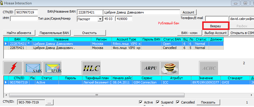The height and width of the screenshot is (107, 254).
Task: Click the Paybox button
Action: click(x=242, y=26)
